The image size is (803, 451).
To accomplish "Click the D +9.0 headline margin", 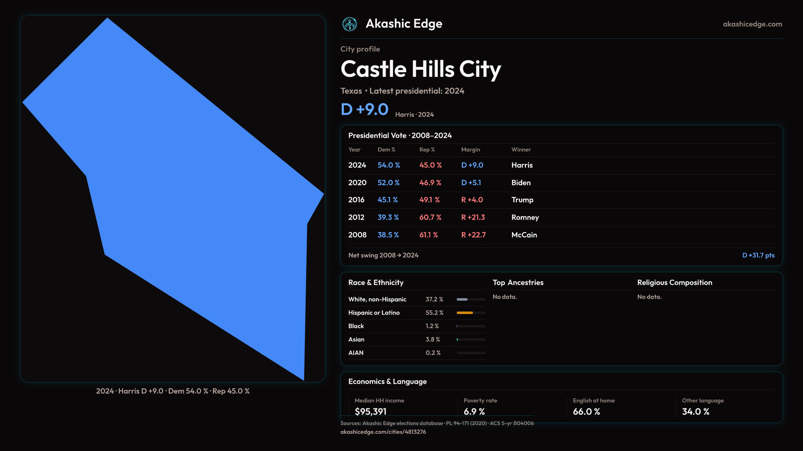I will coord(364,109).
